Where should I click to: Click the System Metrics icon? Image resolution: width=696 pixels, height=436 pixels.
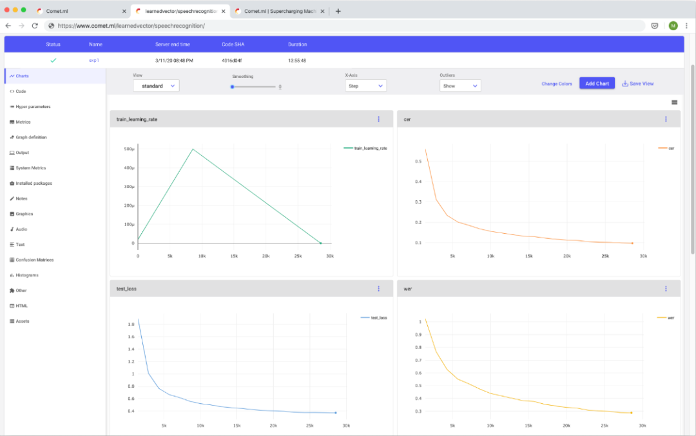click(x=12, y=168)
